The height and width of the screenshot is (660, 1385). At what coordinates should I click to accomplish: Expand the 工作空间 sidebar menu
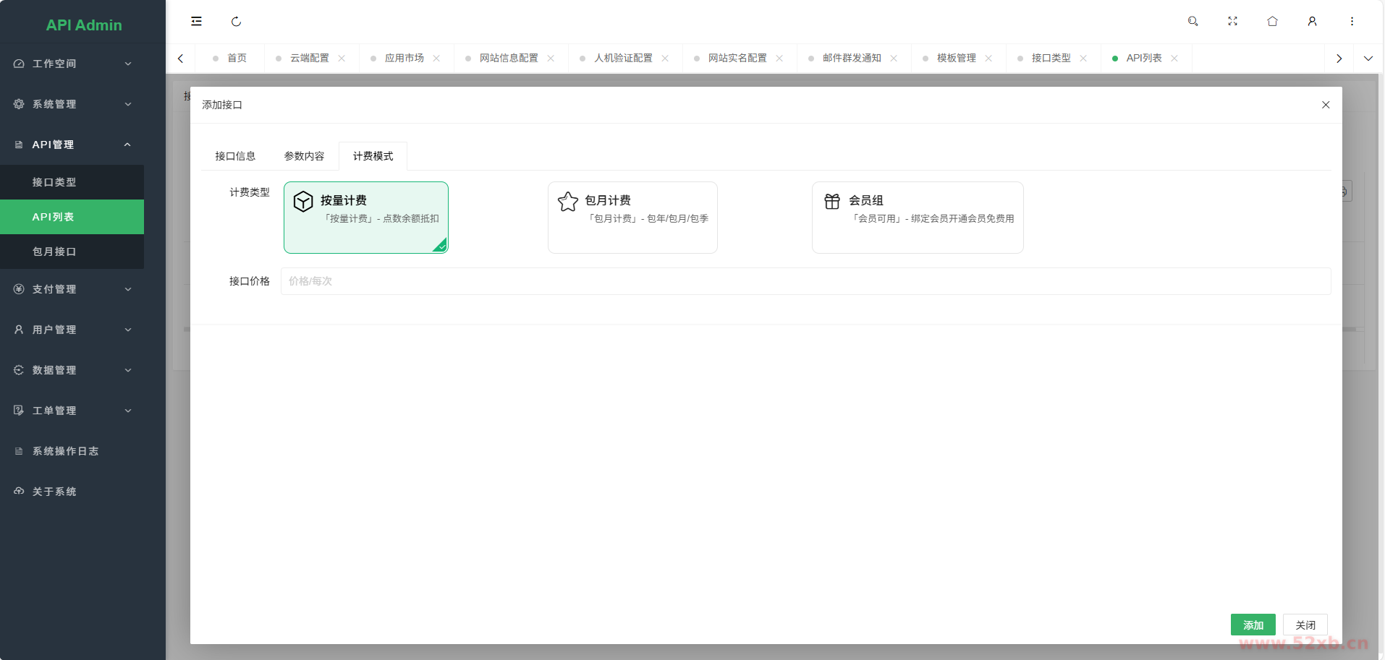point(72,64)
